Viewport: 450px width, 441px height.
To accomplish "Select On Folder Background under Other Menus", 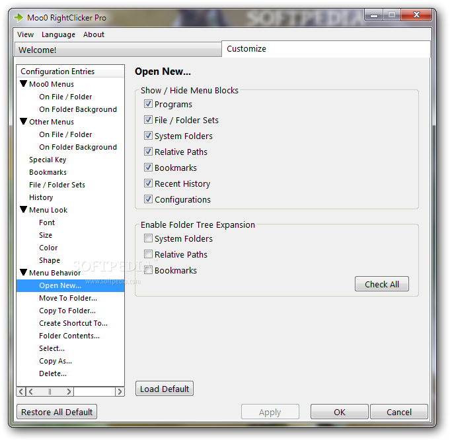I will (78, 147).
